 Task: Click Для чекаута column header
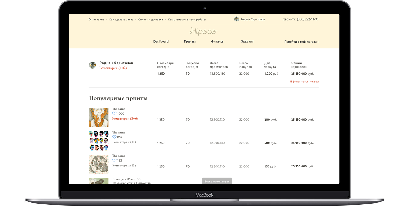pyautogui.click(x=270, y=65)
